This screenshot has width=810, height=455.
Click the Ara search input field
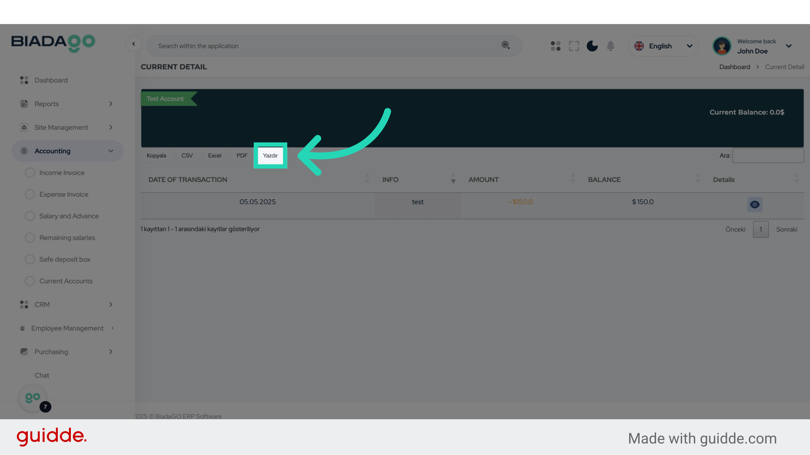[768, 155]
